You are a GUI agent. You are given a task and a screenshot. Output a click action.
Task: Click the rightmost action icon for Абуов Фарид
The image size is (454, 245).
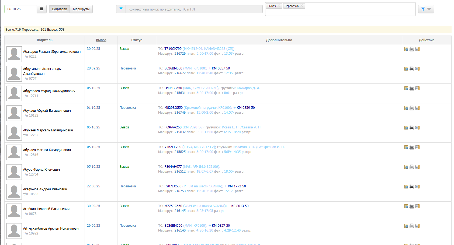(x=417, y=167)
